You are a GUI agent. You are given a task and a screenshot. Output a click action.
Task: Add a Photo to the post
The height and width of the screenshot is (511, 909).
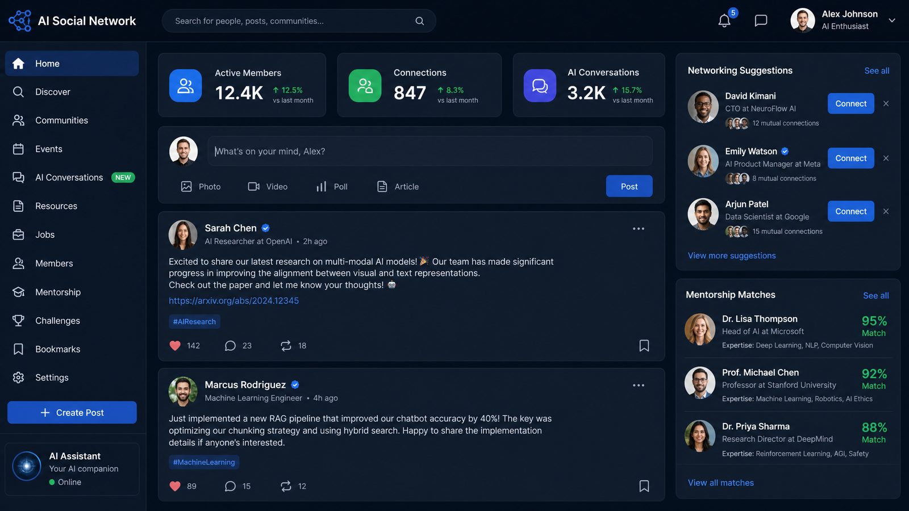click(x=201, y=186)
